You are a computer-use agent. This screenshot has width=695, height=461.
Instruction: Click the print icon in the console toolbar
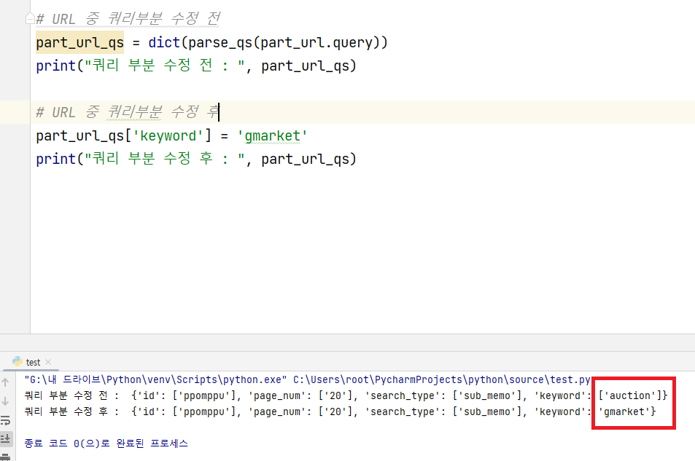tap(5, 457)
